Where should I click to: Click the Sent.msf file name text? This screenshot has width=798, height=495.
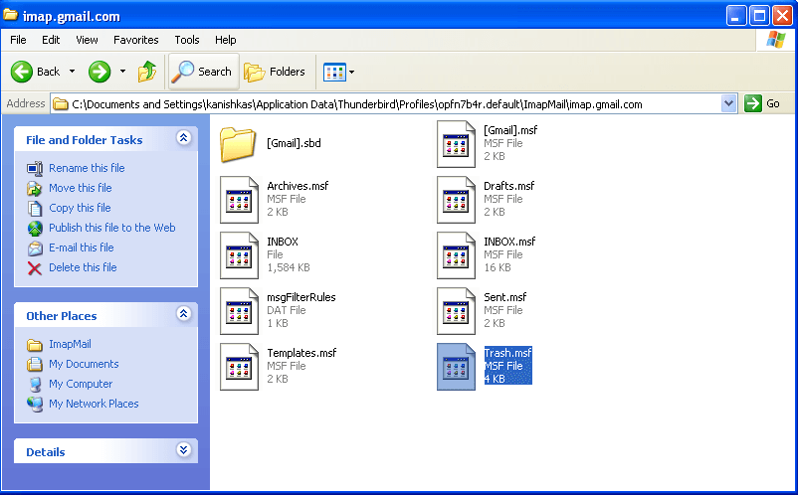coord(504,297)
